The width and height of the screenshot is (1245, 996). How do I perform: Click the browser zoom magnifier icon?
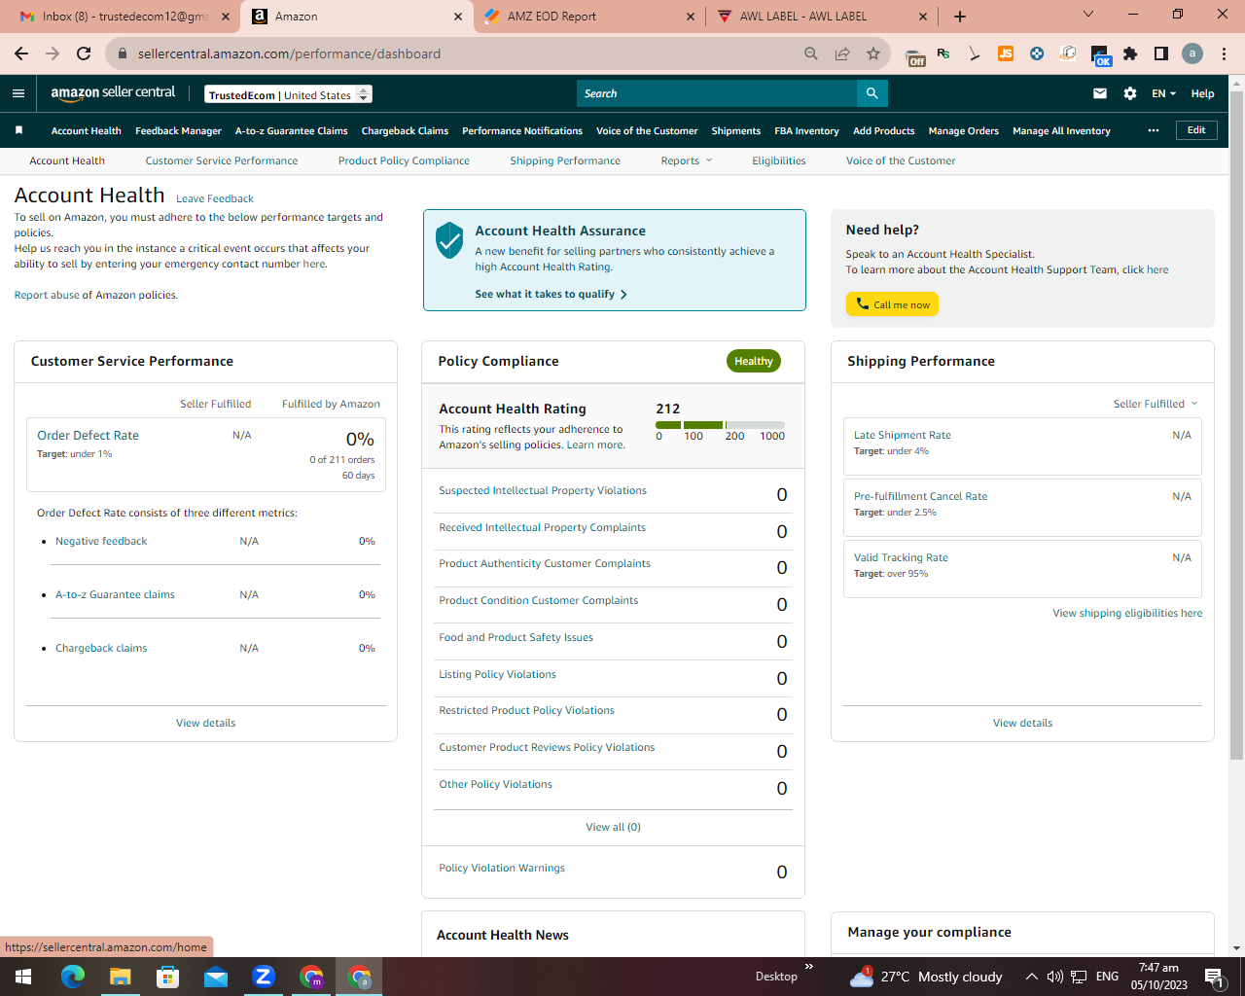point(811,53)
